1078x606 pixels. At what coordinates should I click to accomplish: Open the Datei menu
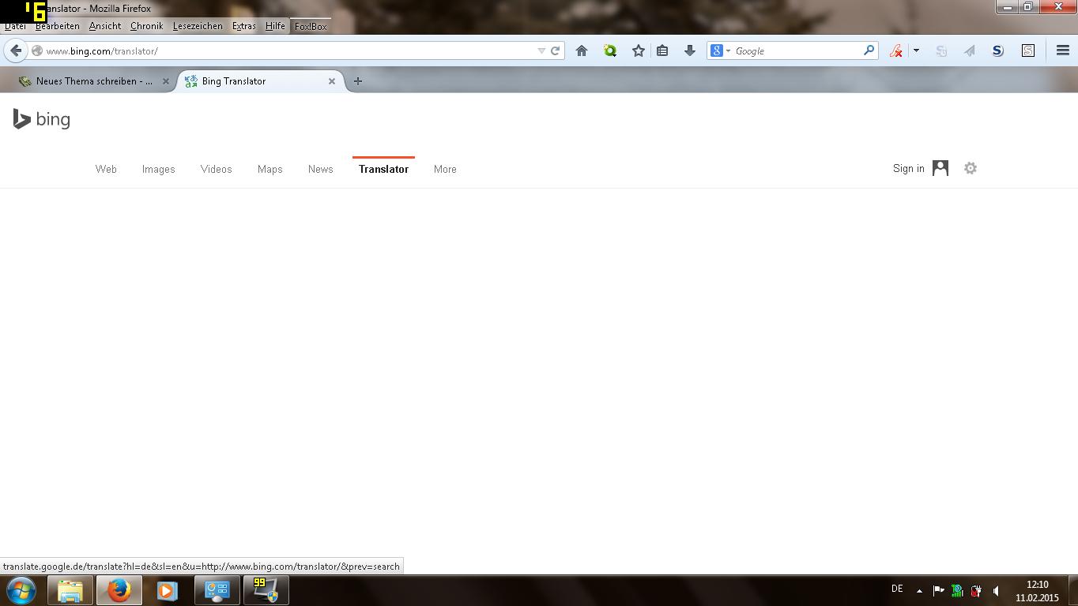(16, 26)
